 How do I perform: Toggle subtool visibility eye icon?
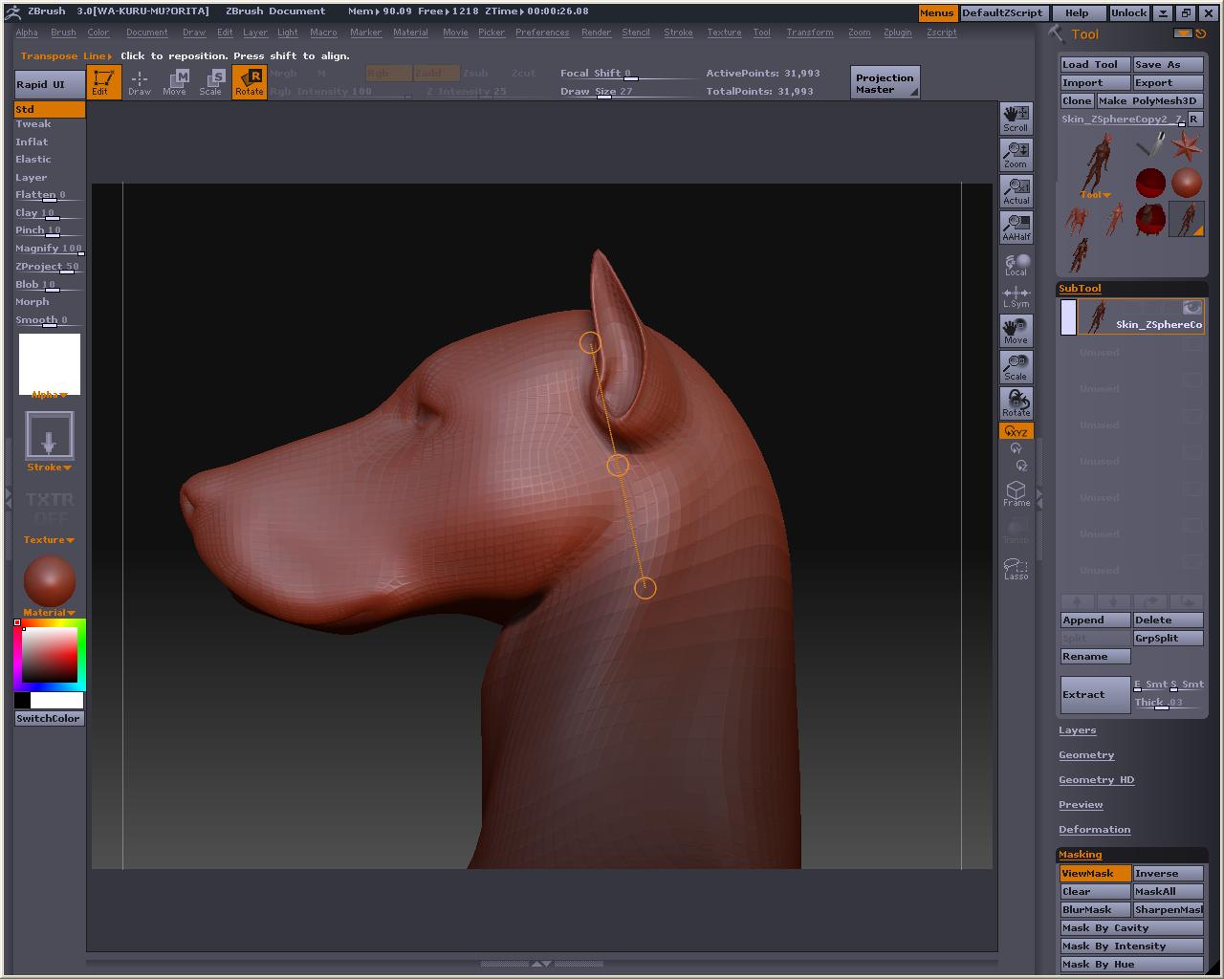1191,308
